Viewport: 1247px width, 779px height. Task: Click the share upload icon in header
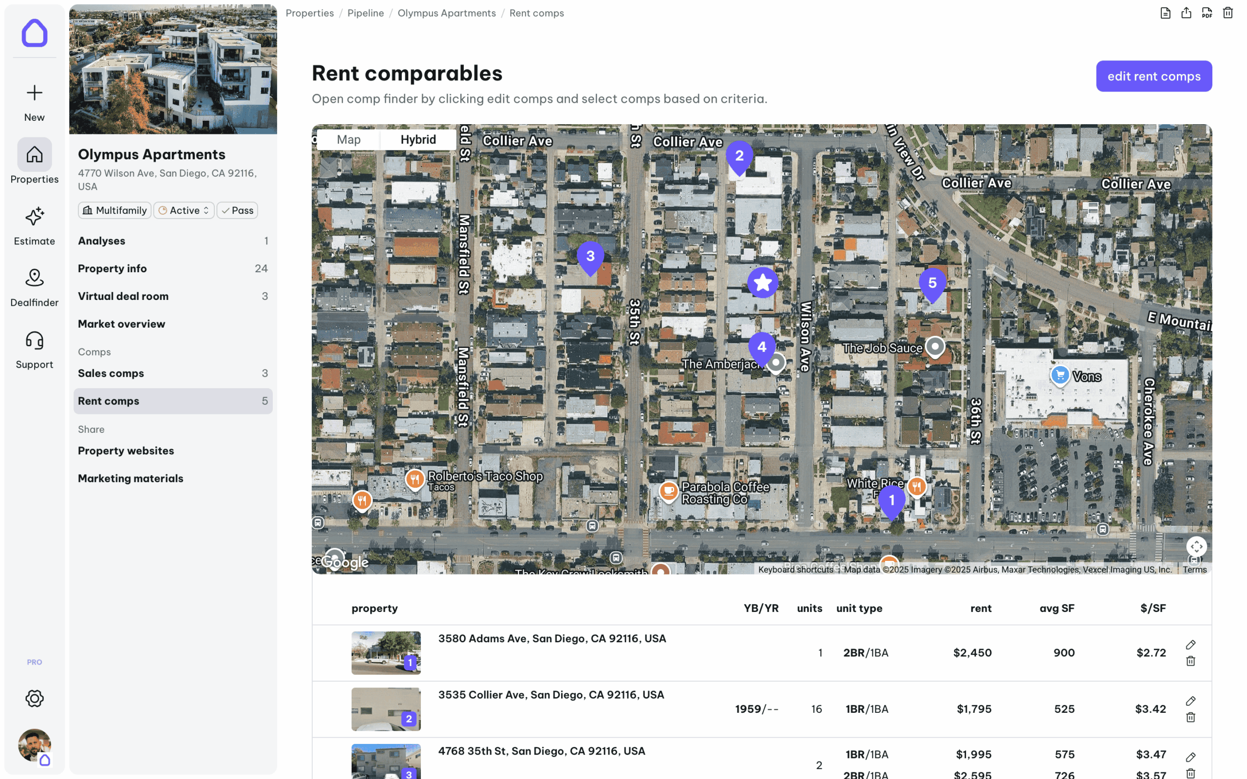tap(1186, 13)
